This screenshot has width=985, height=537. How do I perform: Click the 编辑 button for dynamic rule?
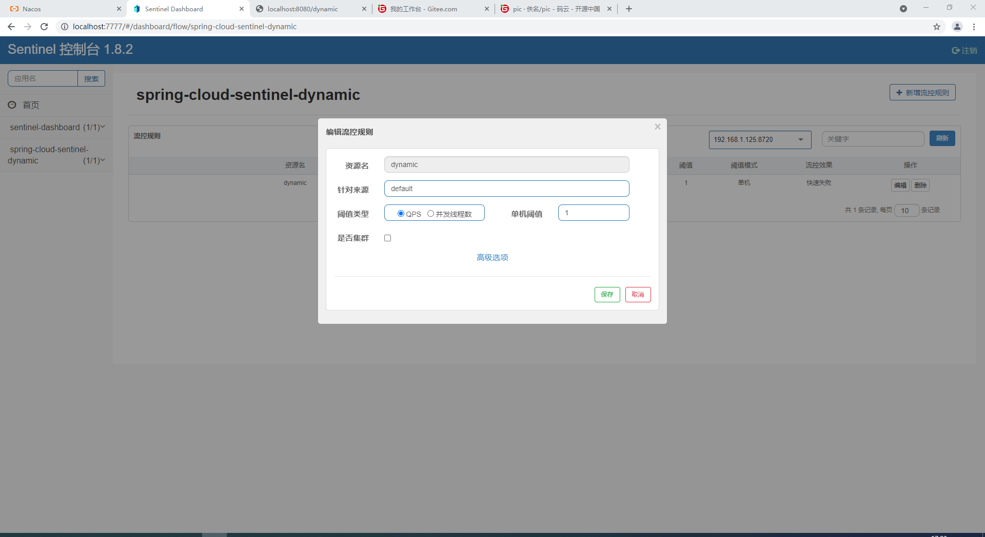[900, 185]
